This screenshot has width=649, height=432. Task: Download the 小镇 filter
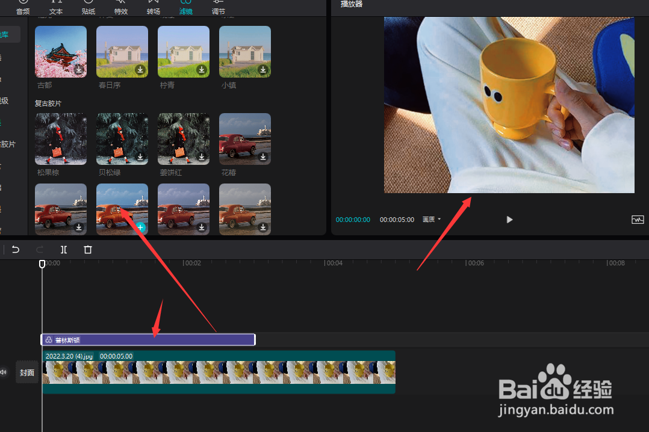tap(263, 70)
